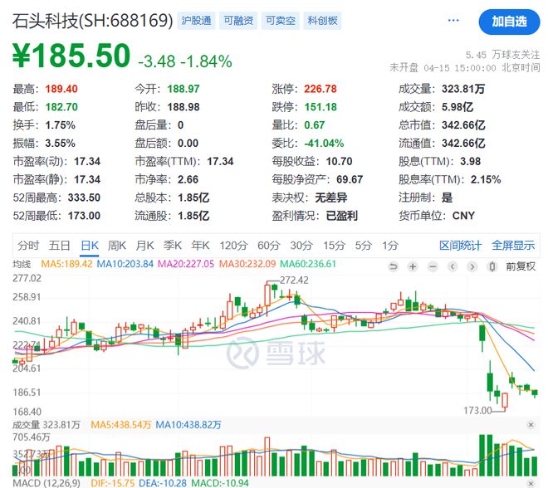Zoom out the K-line chart with minus icon
The image size is (548, 488).
[x=433, y=267]
